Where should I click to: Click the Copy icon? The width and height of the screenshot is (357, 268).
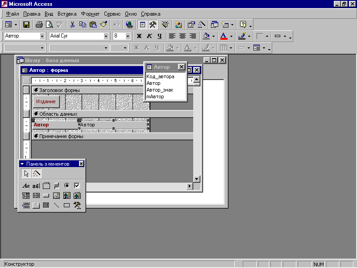tap(83, 25)
